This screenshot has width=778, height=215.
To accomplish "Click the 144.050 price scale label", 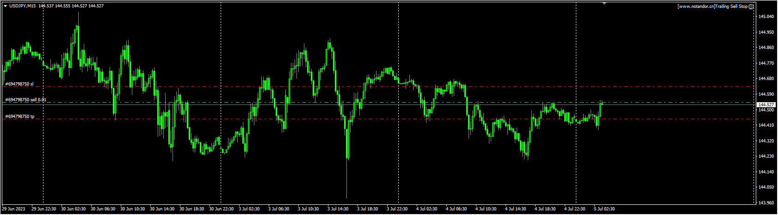I will click(766, 187).
